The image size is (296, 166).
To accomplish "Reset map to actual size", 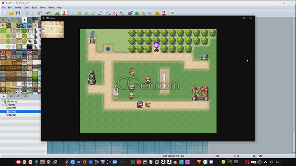I will pyautogui.click(x=121, y=13).
